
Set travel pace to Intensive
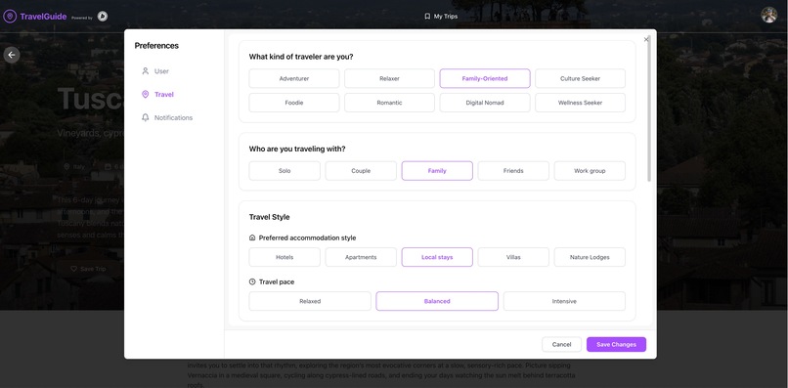point(564,302)
